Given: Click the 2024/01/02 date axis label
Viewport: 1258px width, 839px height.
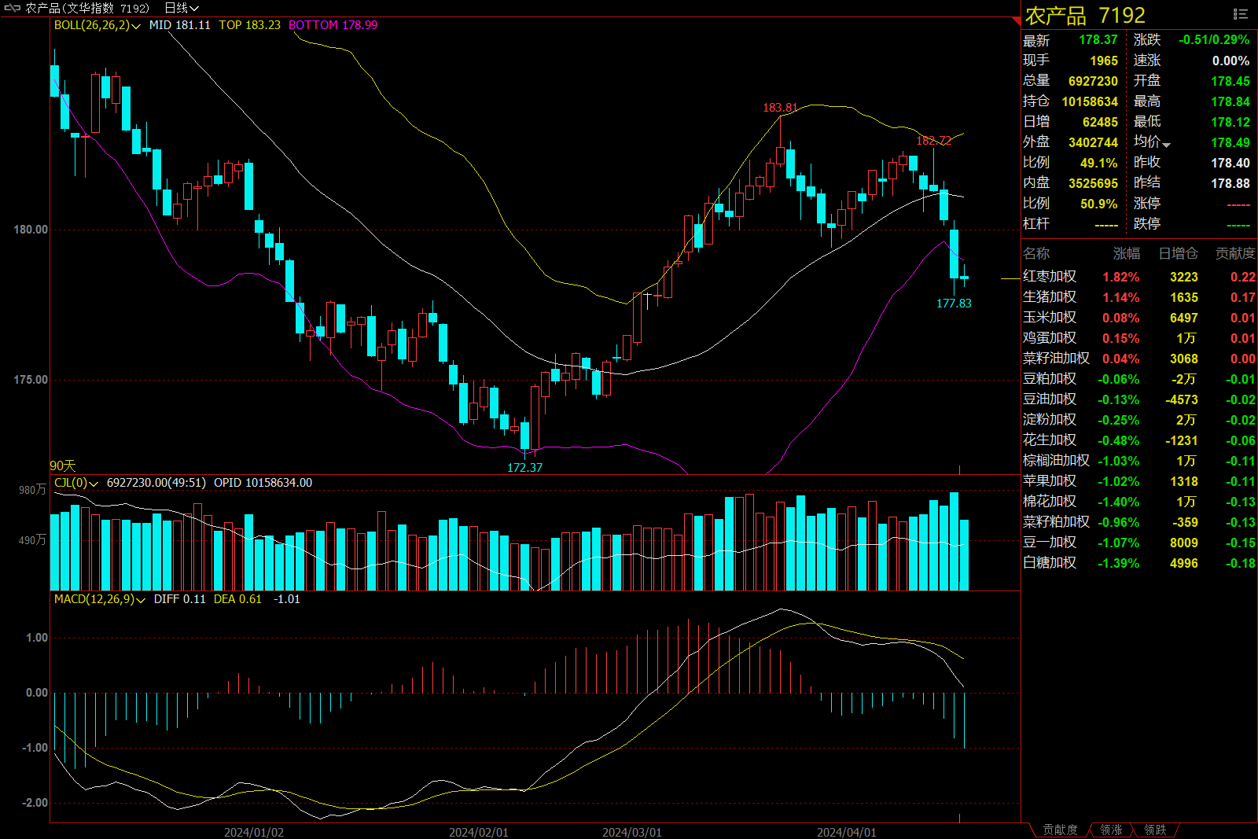Looking at the screenshot, I should [254, 832].
